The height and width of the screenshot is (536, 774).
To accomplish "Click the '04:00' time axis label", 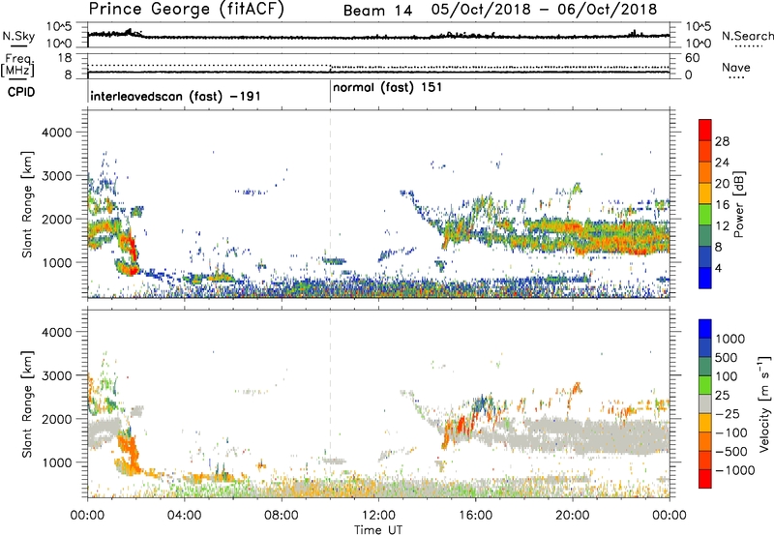I will [x=184, y=516].
